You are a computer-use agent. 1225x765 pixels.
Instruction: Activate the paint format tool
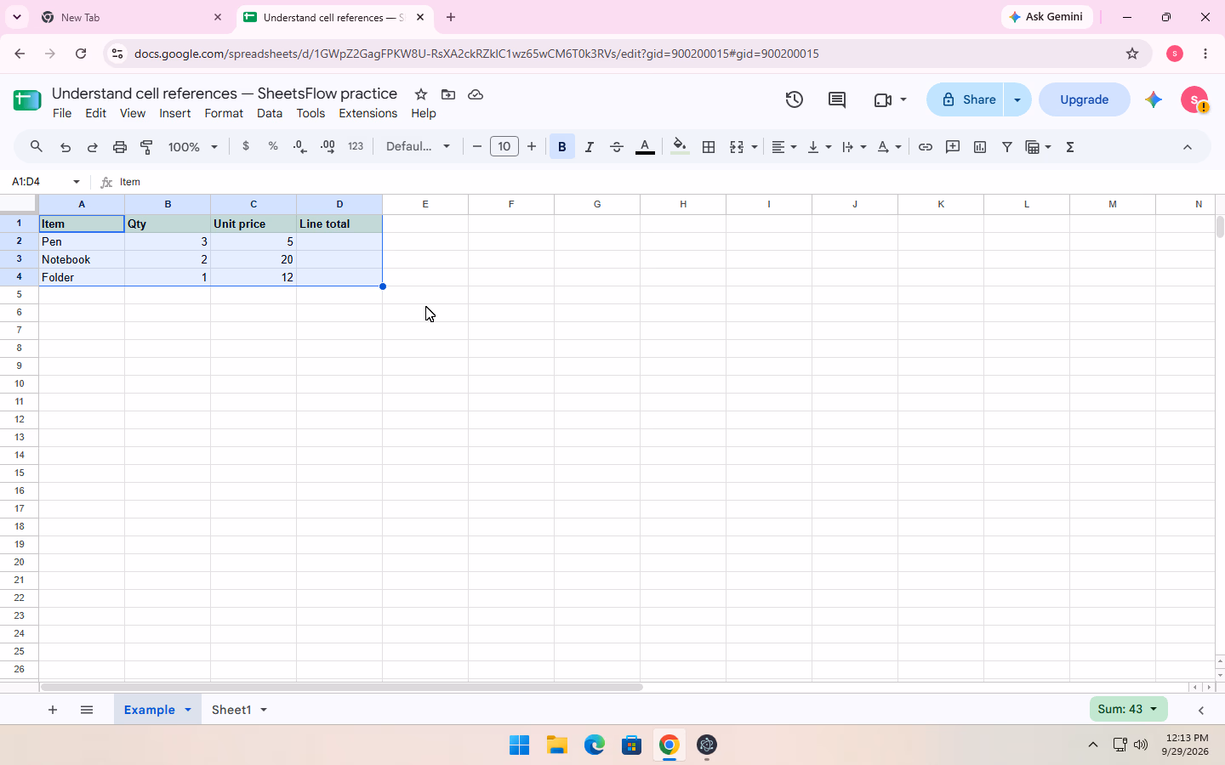point(147,147)
